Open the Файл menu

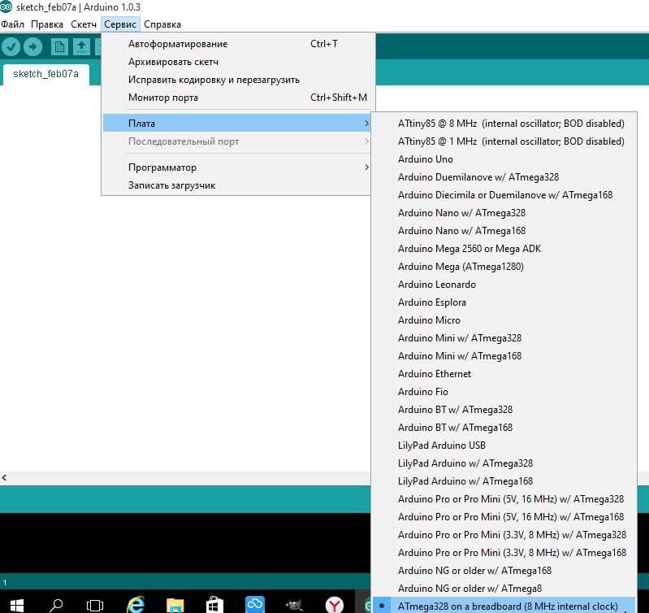(x=12, y=24)
